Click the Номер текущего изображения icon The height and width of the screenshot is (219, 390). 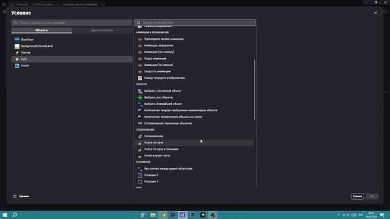(x=140, y=78)
